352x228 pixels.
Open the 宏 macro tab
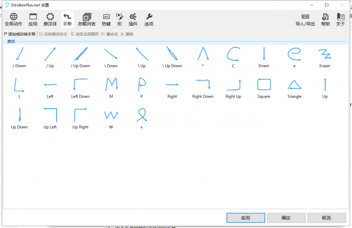tap(120, 19)
